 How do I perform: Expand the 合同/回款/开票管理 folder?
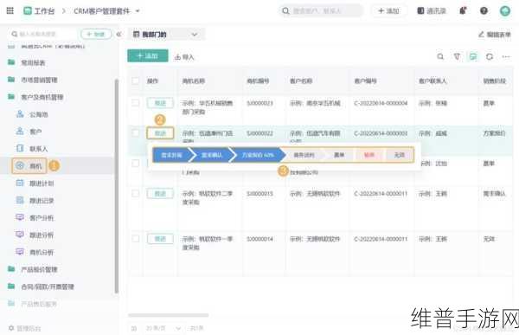(48, 287)
